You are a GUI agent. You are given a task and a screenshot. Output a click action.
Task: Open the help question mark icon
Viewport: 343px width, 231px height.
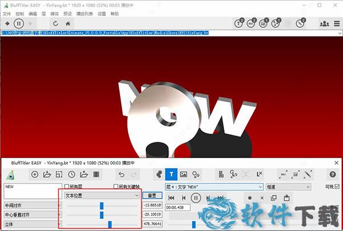pos(332,174)
